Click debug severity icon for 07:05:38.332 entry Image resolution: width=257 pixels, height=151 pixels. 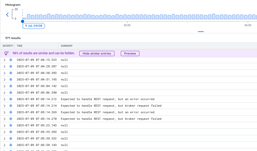point(11,138)
